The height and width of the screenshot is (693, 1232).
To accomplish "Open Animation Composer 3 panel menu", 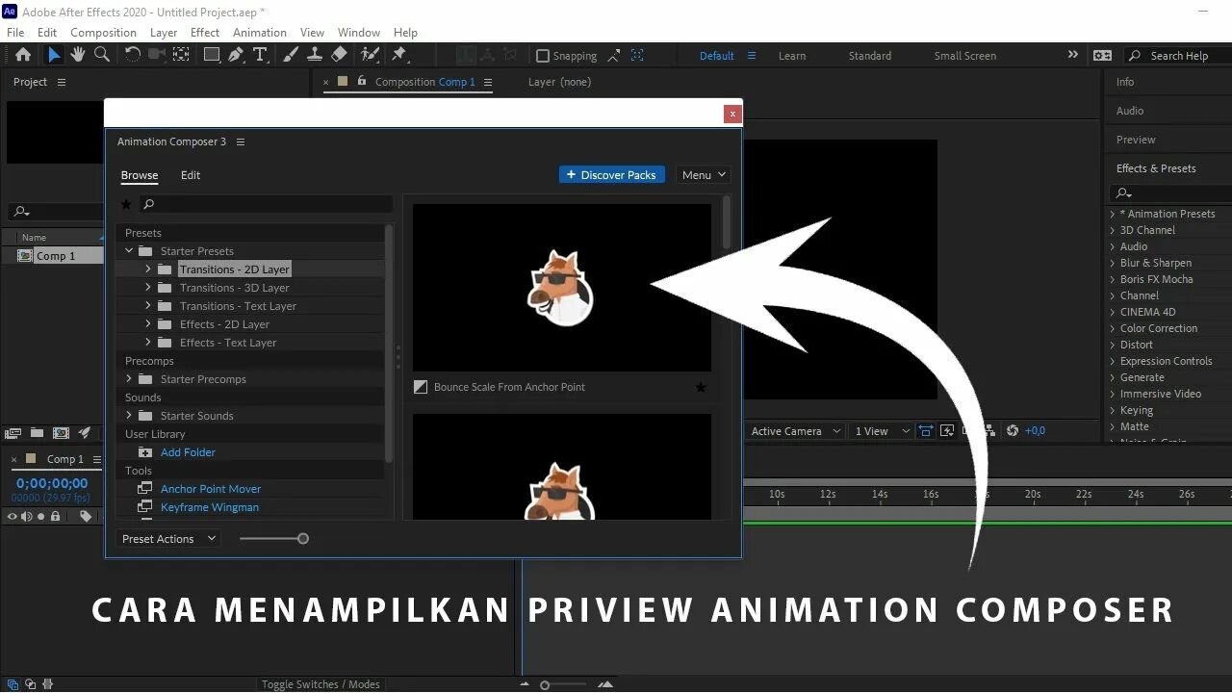I will tap(241, 141).
